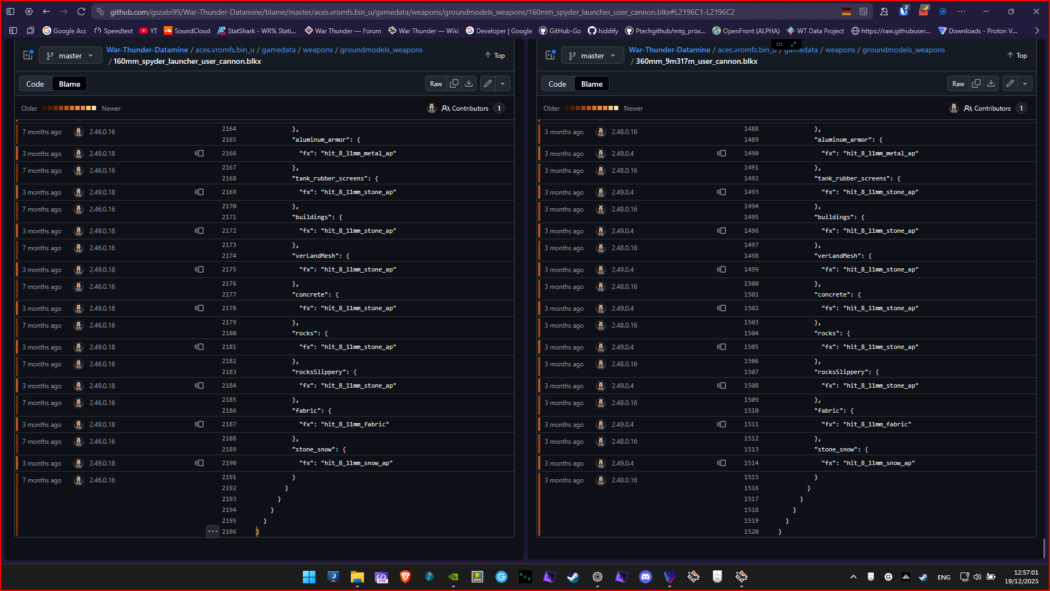This screenshot has height=591, width=1050.
Task: Open Discord from the taskbar
Action: [646, 577]
